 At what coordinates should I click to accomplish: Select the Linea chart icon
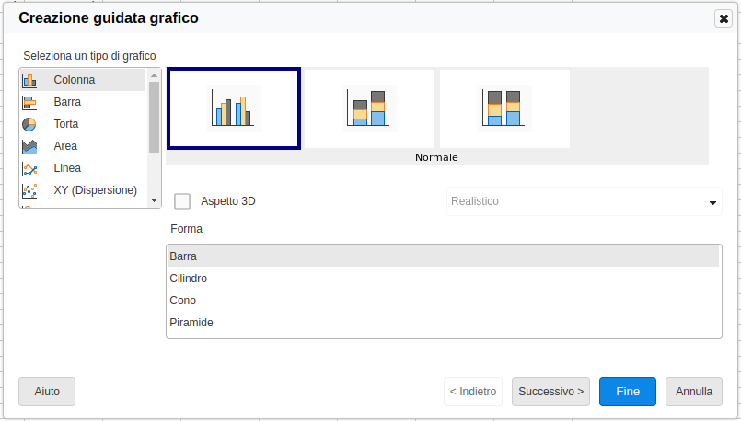click(29, 168)
